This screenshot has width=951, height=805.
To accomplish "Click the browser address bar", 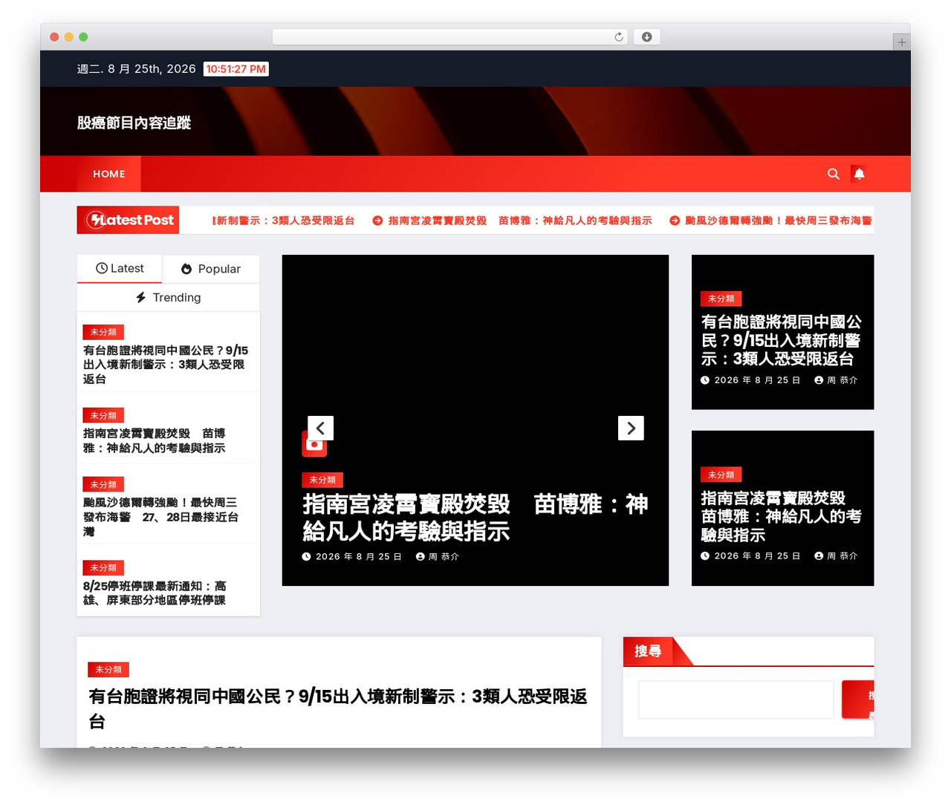I will pos(450,37).
